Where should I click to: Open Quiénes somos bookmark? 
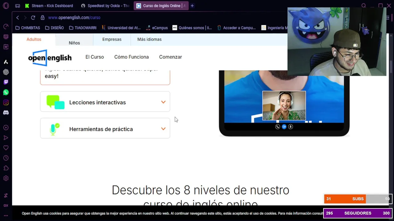click(192, 28)
